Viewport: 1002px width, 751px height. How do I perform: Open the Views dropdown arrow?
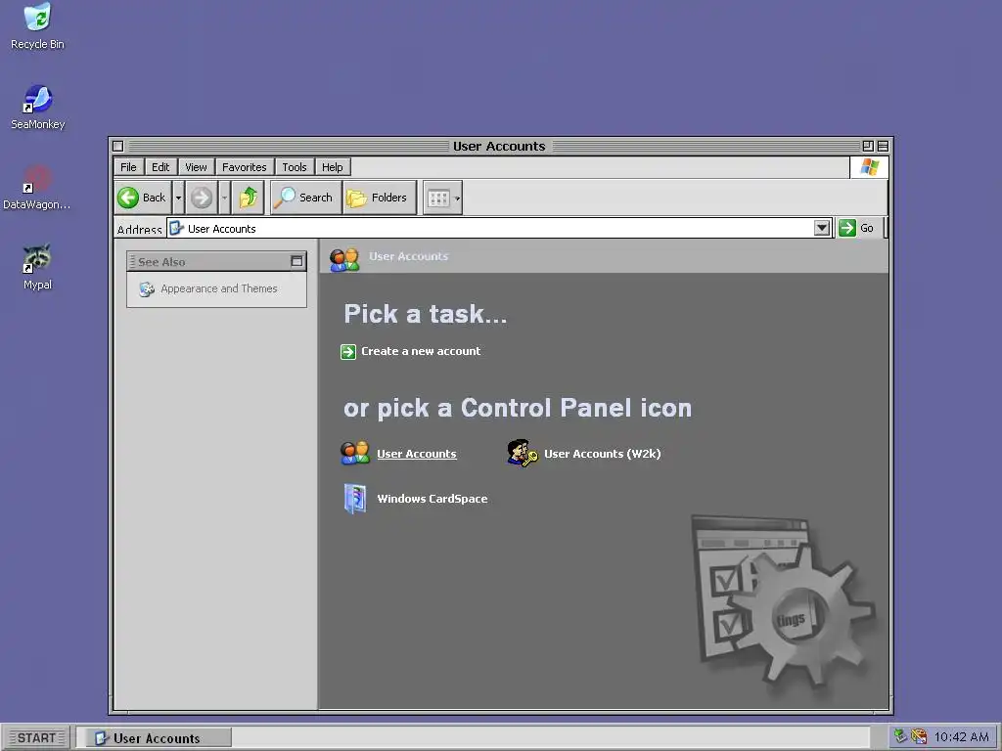pos(458,198)
